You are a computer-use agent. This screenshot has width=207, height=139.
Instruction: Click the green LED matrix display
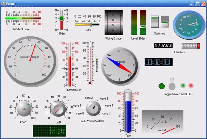click(x=49, y=131)
